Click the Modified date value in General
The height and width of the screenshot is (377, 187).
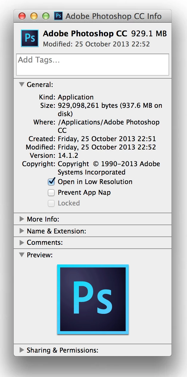click(x=107, y=147)
